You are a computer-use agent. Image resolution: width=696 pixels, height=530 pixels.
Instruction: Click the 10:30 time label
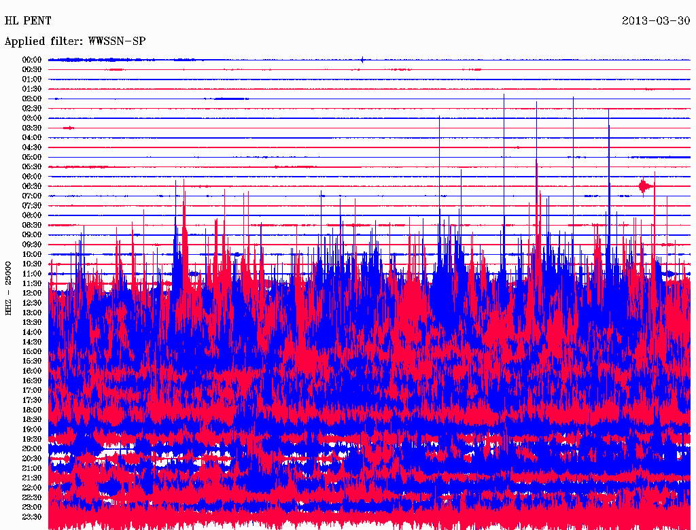[x=31, y=264]
